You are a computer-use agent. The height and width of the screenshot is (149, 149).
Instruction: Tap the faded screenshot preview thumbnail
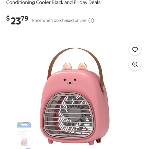pos(24,135)
